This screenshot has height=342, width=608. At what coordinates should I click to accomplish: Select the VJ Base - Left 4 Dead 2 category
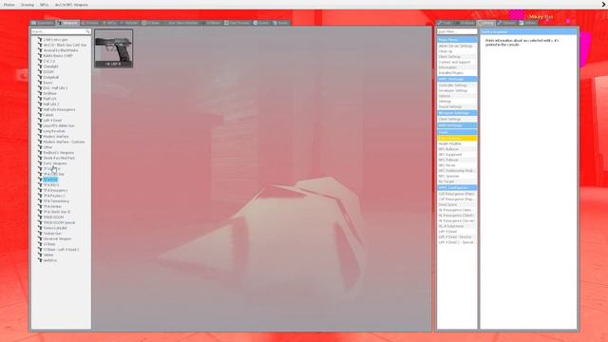(x=61, y=250)
